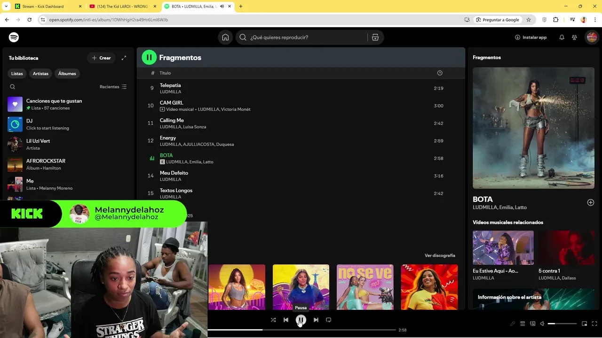Screen dimensions: 602x338
Task: Open AFROROCKSTAR album in library
Action: pos(68,164)
